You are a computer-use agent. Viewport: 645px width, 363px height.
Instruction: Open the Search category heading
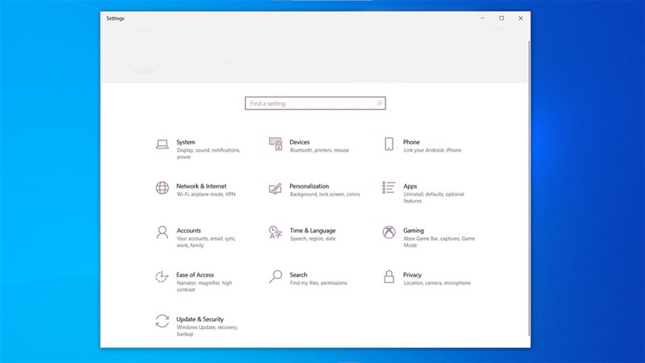tap(298, 274)
